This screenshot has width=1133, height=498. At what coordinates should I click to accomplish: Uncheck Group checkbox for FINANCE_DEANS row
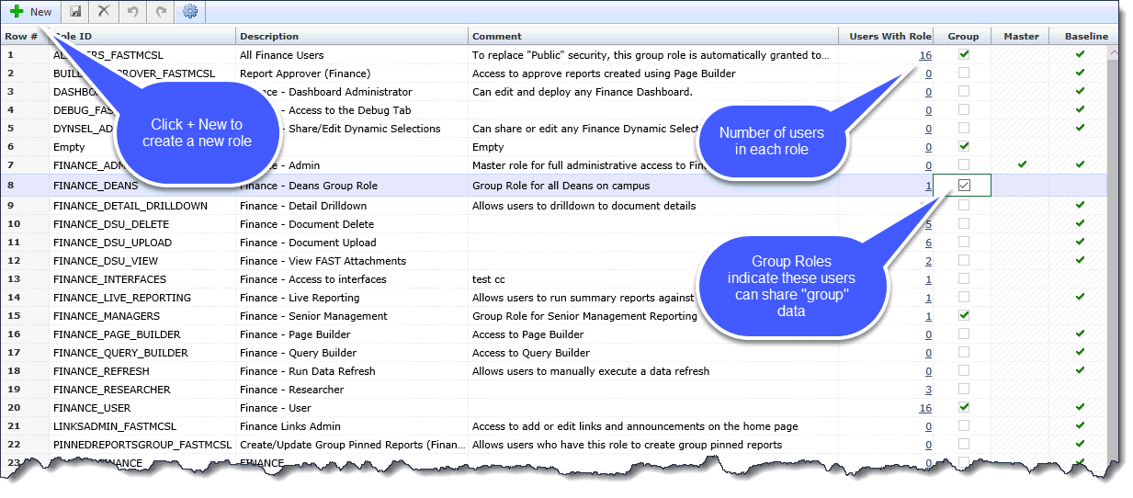963,186
